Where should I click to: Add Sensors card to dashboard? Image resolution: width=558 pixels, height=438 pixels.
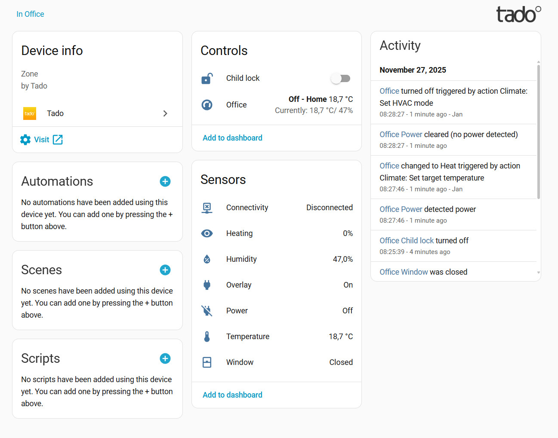232,395
